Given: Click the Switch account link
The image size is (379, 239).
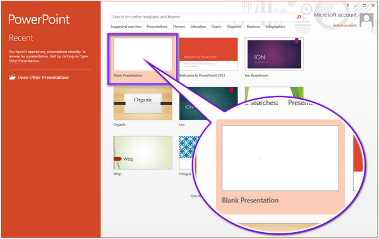Looking at the screenshot, I should pos(345,25).
